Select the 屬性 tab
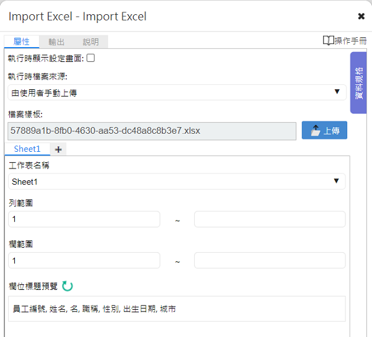 [x=22, y=42]
